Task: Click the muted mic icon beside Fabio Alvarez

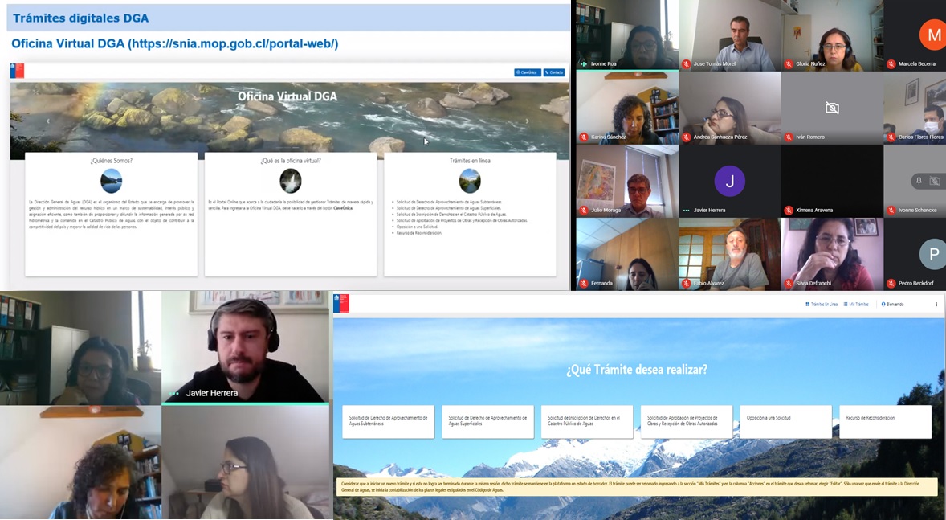Action: pyautogui.click(x=686, y=283)
